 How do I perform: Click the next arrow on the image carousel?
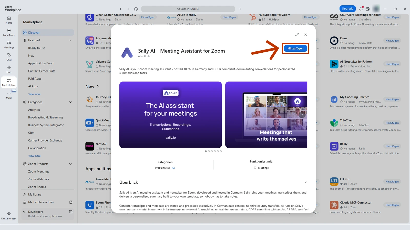(x=302, y=115)
